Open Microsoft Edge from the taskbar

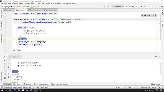click(15, 90)
